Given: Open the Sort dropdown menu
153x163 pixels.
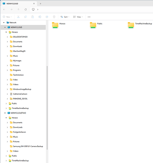Looking at the screenshot, I should (x=65, y=17).
